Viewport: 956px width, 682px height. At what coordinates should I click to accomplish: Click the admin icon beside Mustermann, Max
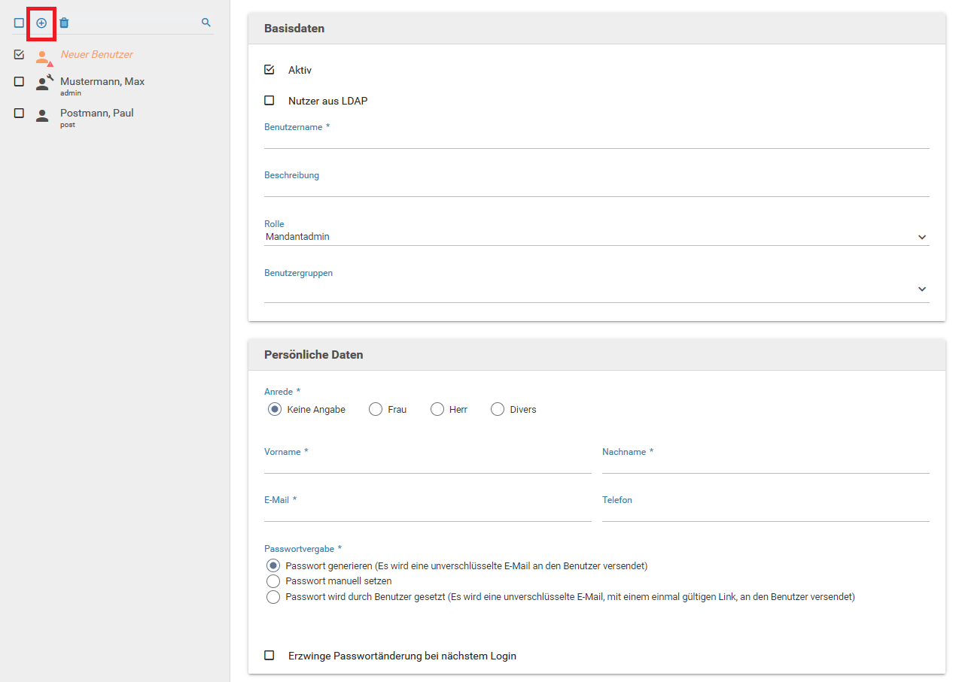point(44,83)
